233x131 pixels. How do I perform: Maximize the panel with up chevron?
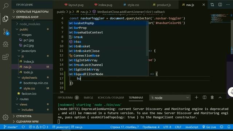tap(220, 98)
